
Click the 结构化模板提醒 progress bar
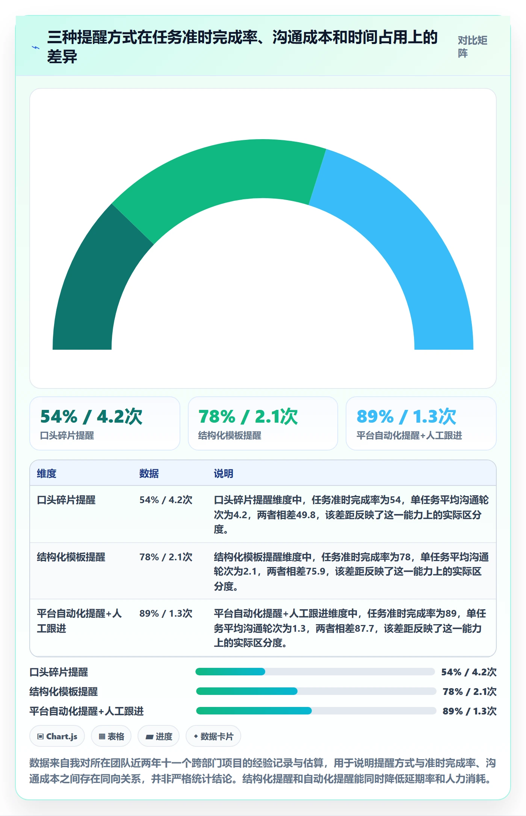click(316, 691)
